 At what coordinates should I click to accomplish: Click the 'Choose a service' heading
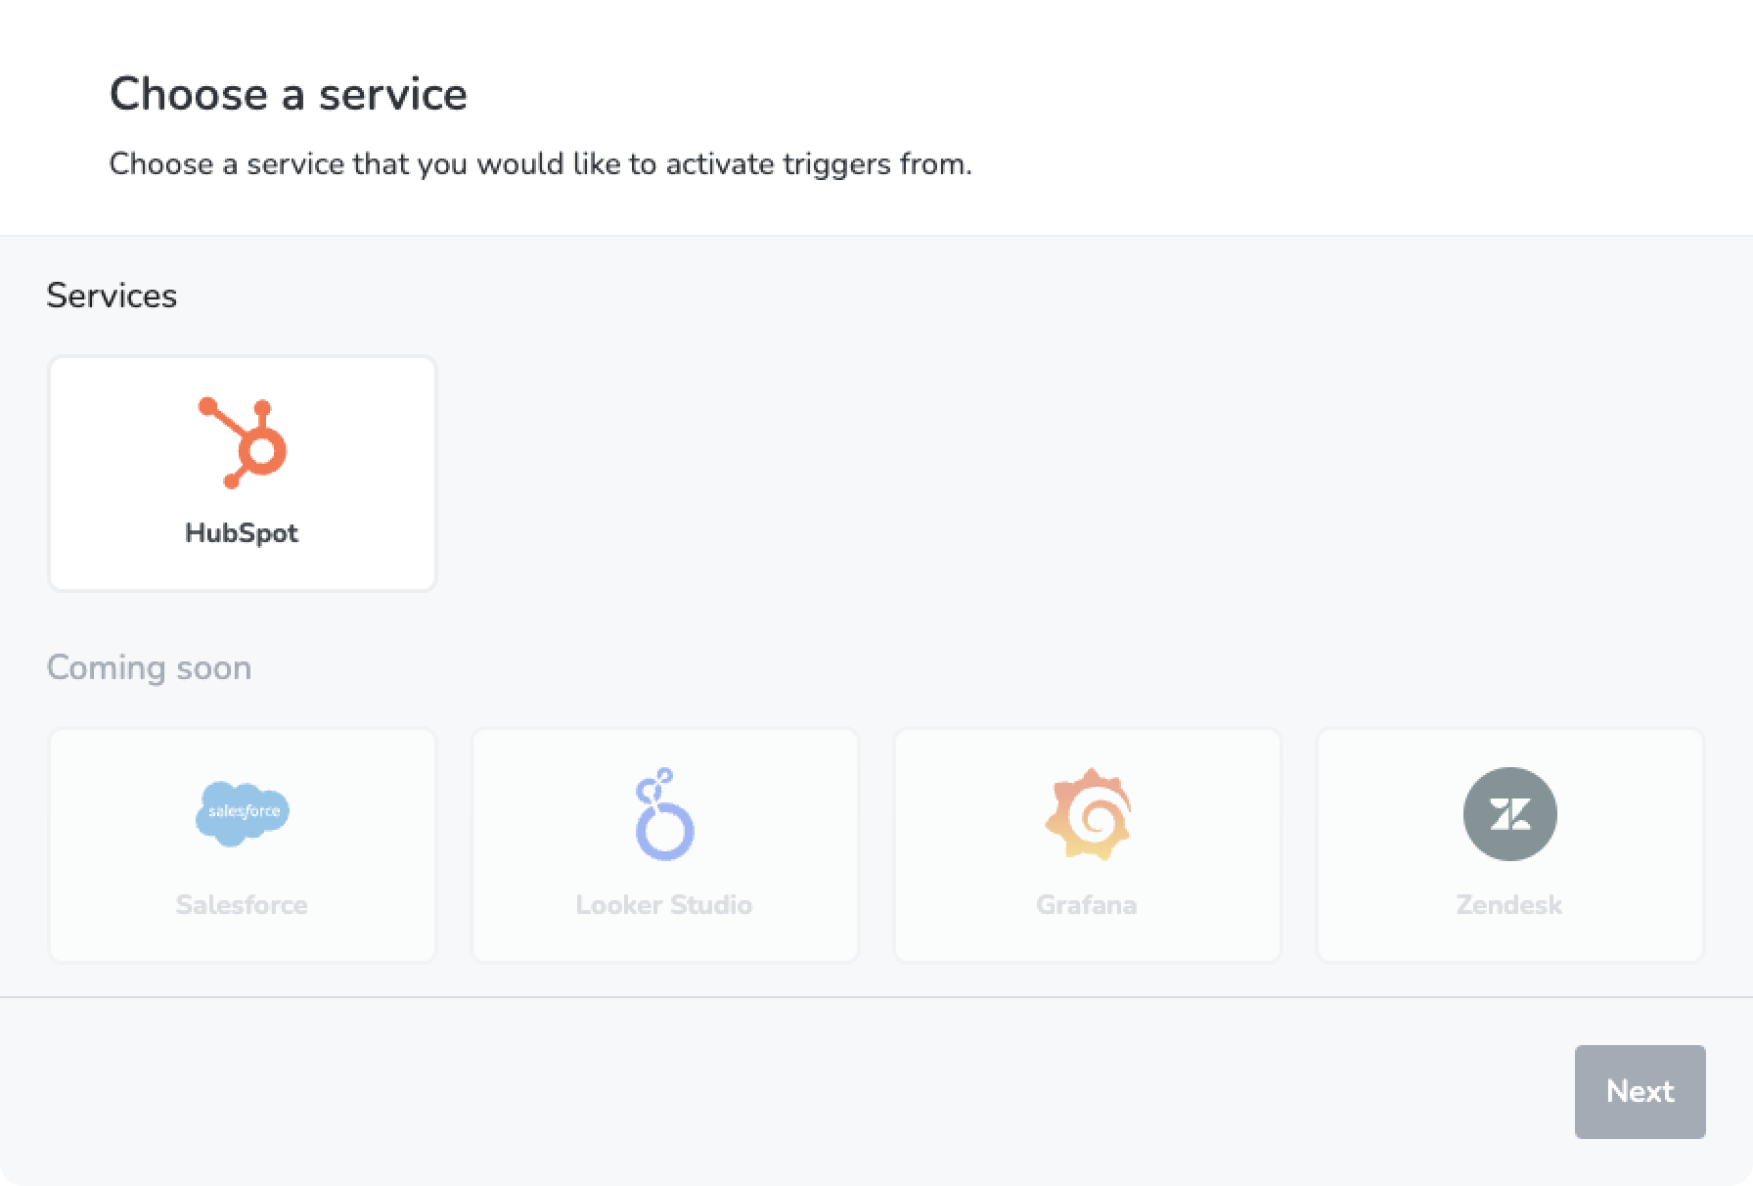(x=289, y=94)
